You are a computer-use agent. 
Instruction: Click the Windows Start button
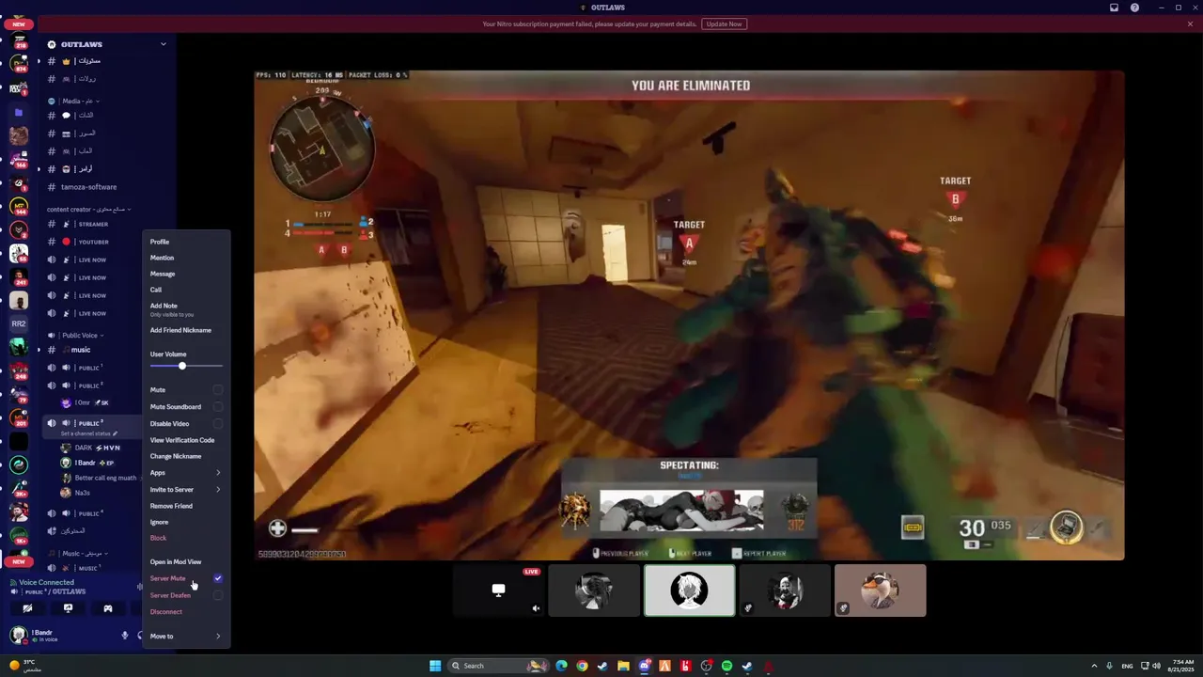[435, 666]
